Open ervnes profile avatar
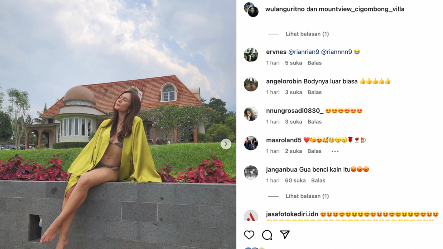443x249 pixels. 251,55
